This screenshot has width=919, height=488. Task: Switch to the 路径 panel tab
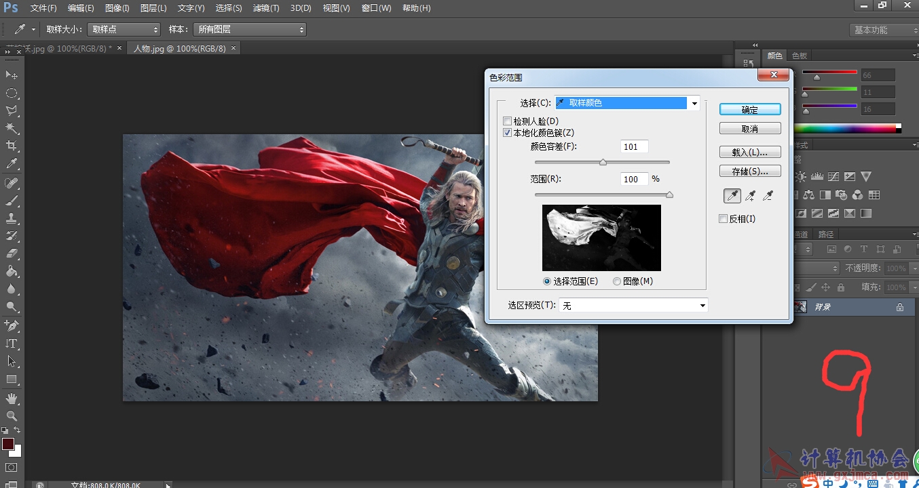(x=825, y=235)
